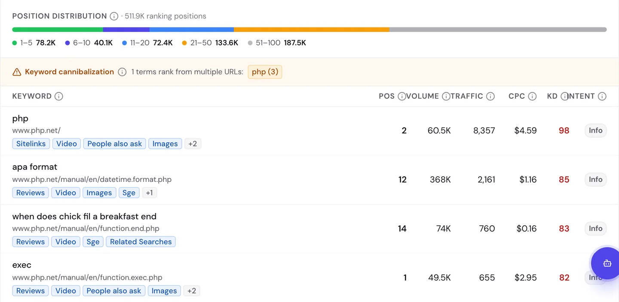Viewport: 619px width, 302px height.
Task: Click the php keyword title
Action: coord(20,119)
